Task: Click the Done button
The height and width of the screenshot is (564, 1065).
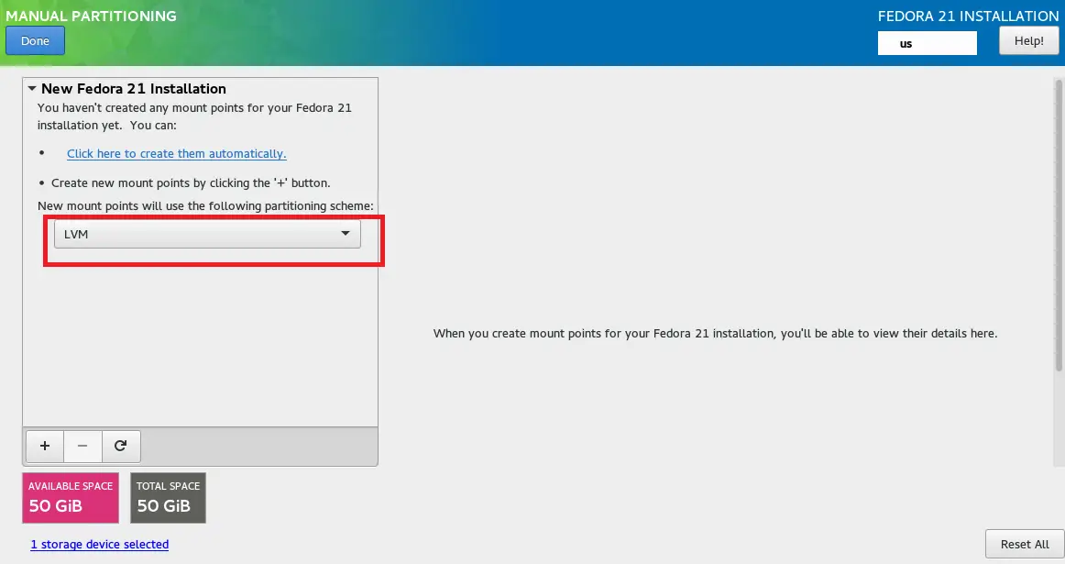Action: tap(36, 40)
